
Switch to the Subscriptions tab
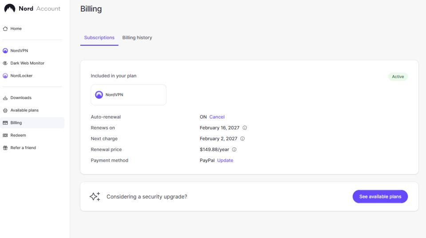(x=99, y=38)
